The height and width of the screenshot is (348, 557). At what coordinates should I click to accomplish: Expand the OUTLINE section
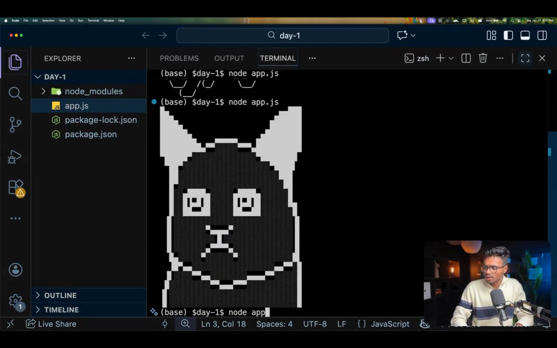tap(89, 296)
